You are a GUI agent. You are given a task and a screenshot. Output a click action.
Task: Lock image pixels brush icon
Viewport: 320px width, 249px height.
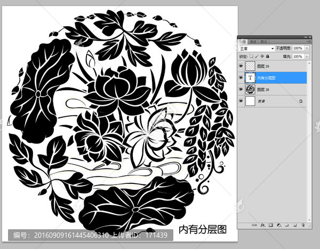pyautogui.click(x=257, y=56)
